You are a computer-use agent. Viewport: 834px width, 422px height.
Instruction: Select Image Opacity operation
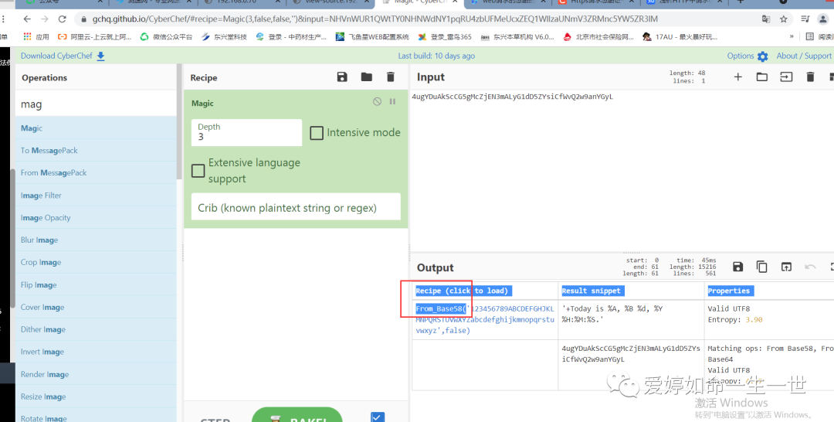click(96, 218)
